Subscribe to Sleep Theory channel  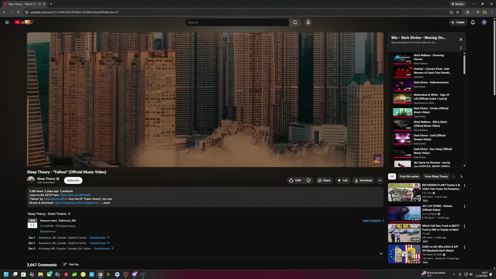click(73, 180)
